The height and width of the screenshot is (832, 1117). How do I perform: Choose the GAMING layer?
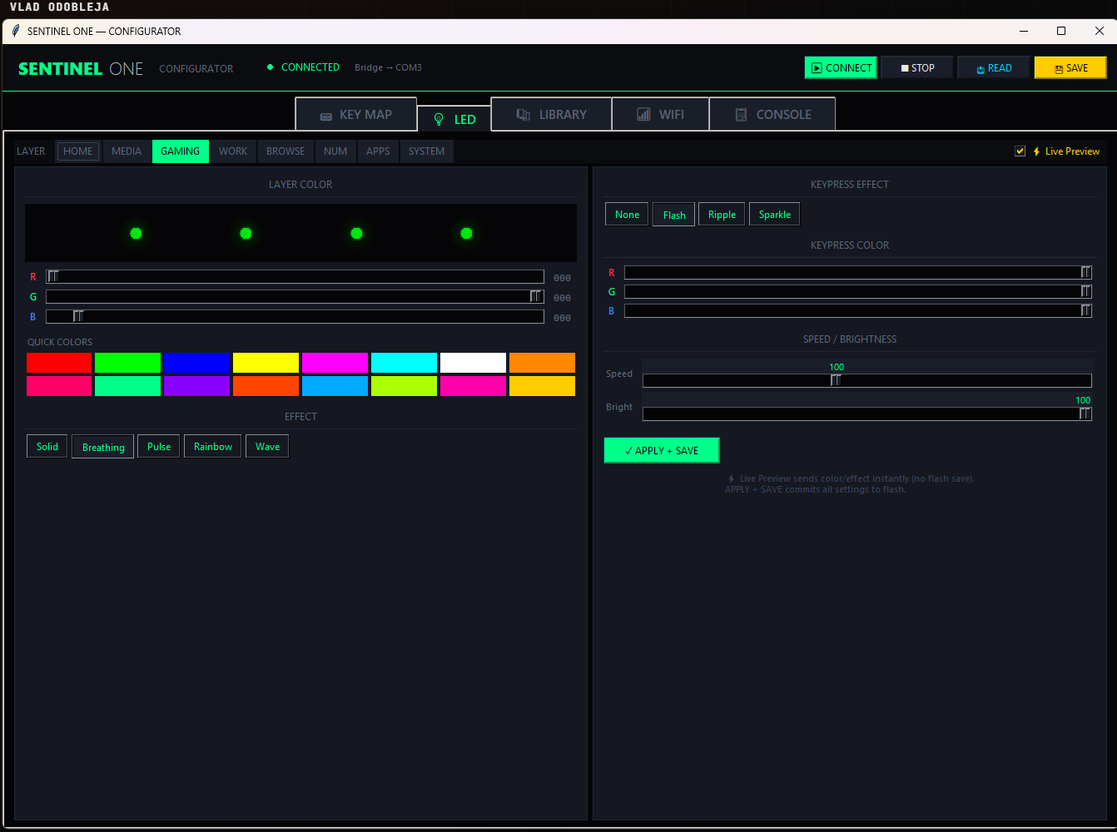coord(181,151)
